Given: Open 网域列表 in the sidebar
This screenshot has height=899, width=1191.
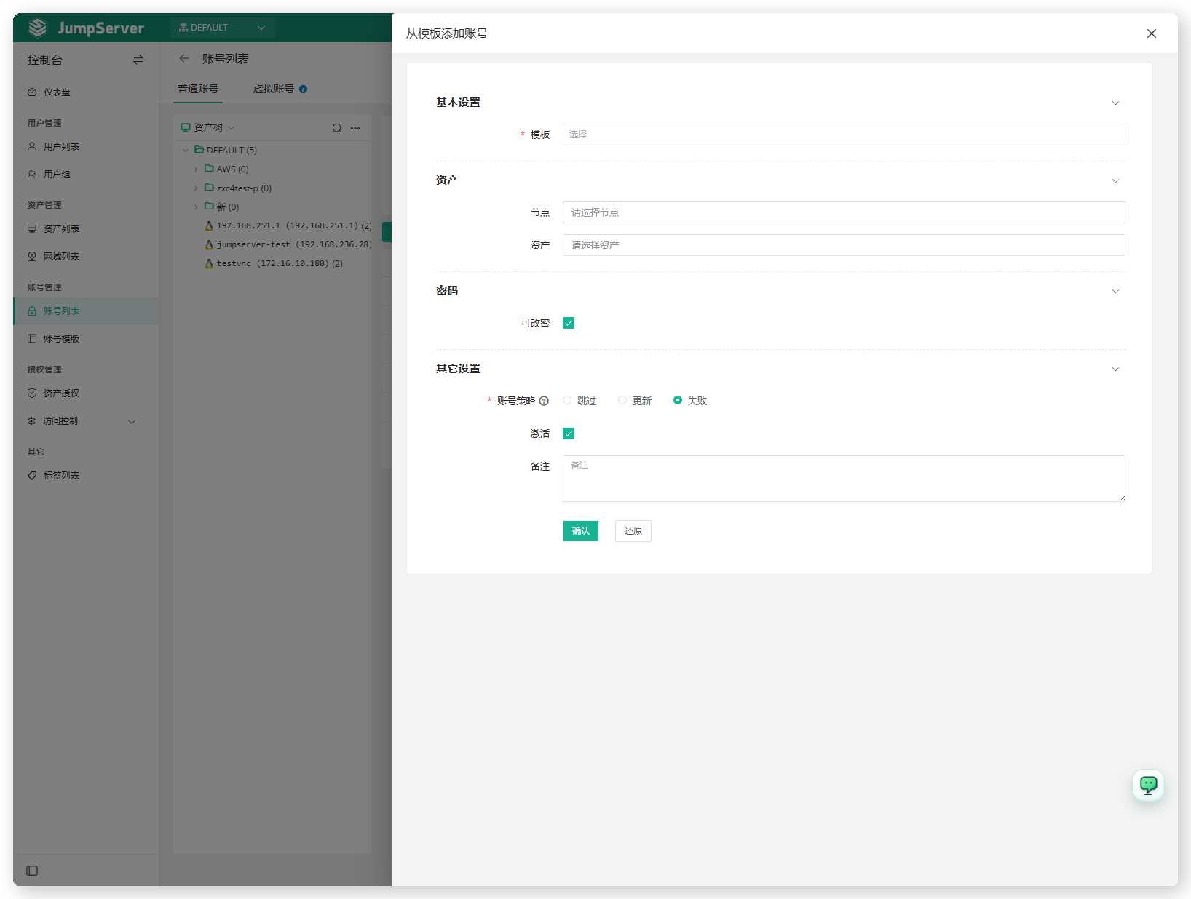Looking at the screenshot, I should coord(86,257).
